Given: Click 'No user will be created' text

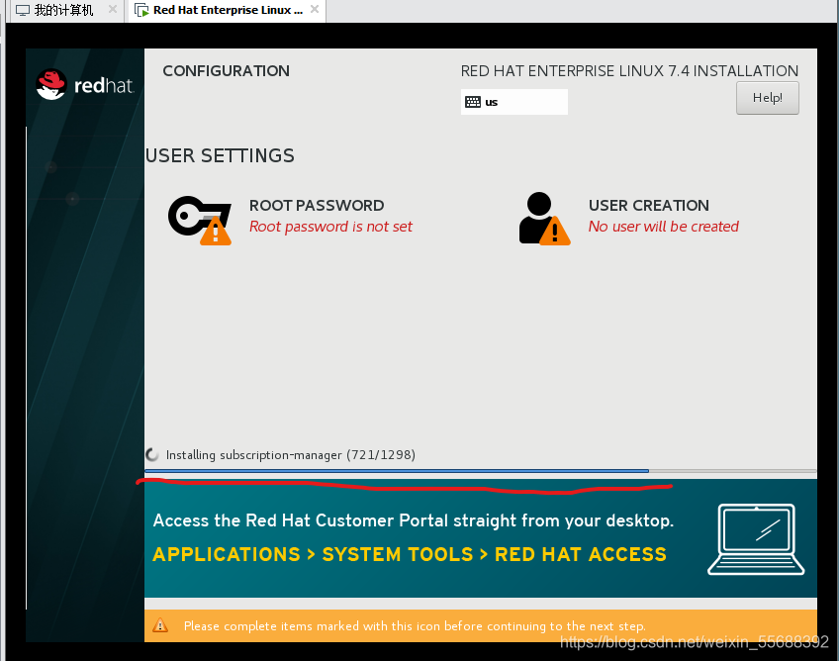Looking at the screenshot, I should point(664,227).
